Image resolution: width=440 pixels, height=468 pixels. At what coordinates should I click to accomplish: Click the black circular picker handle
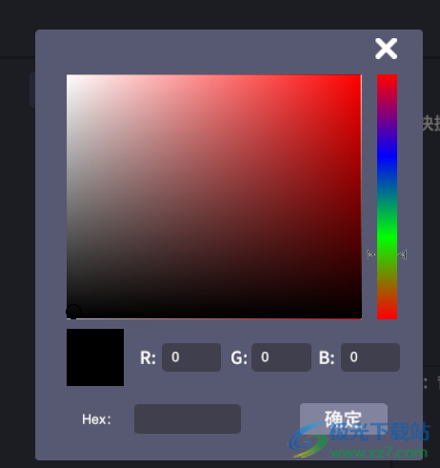click(x=73, y=312)
